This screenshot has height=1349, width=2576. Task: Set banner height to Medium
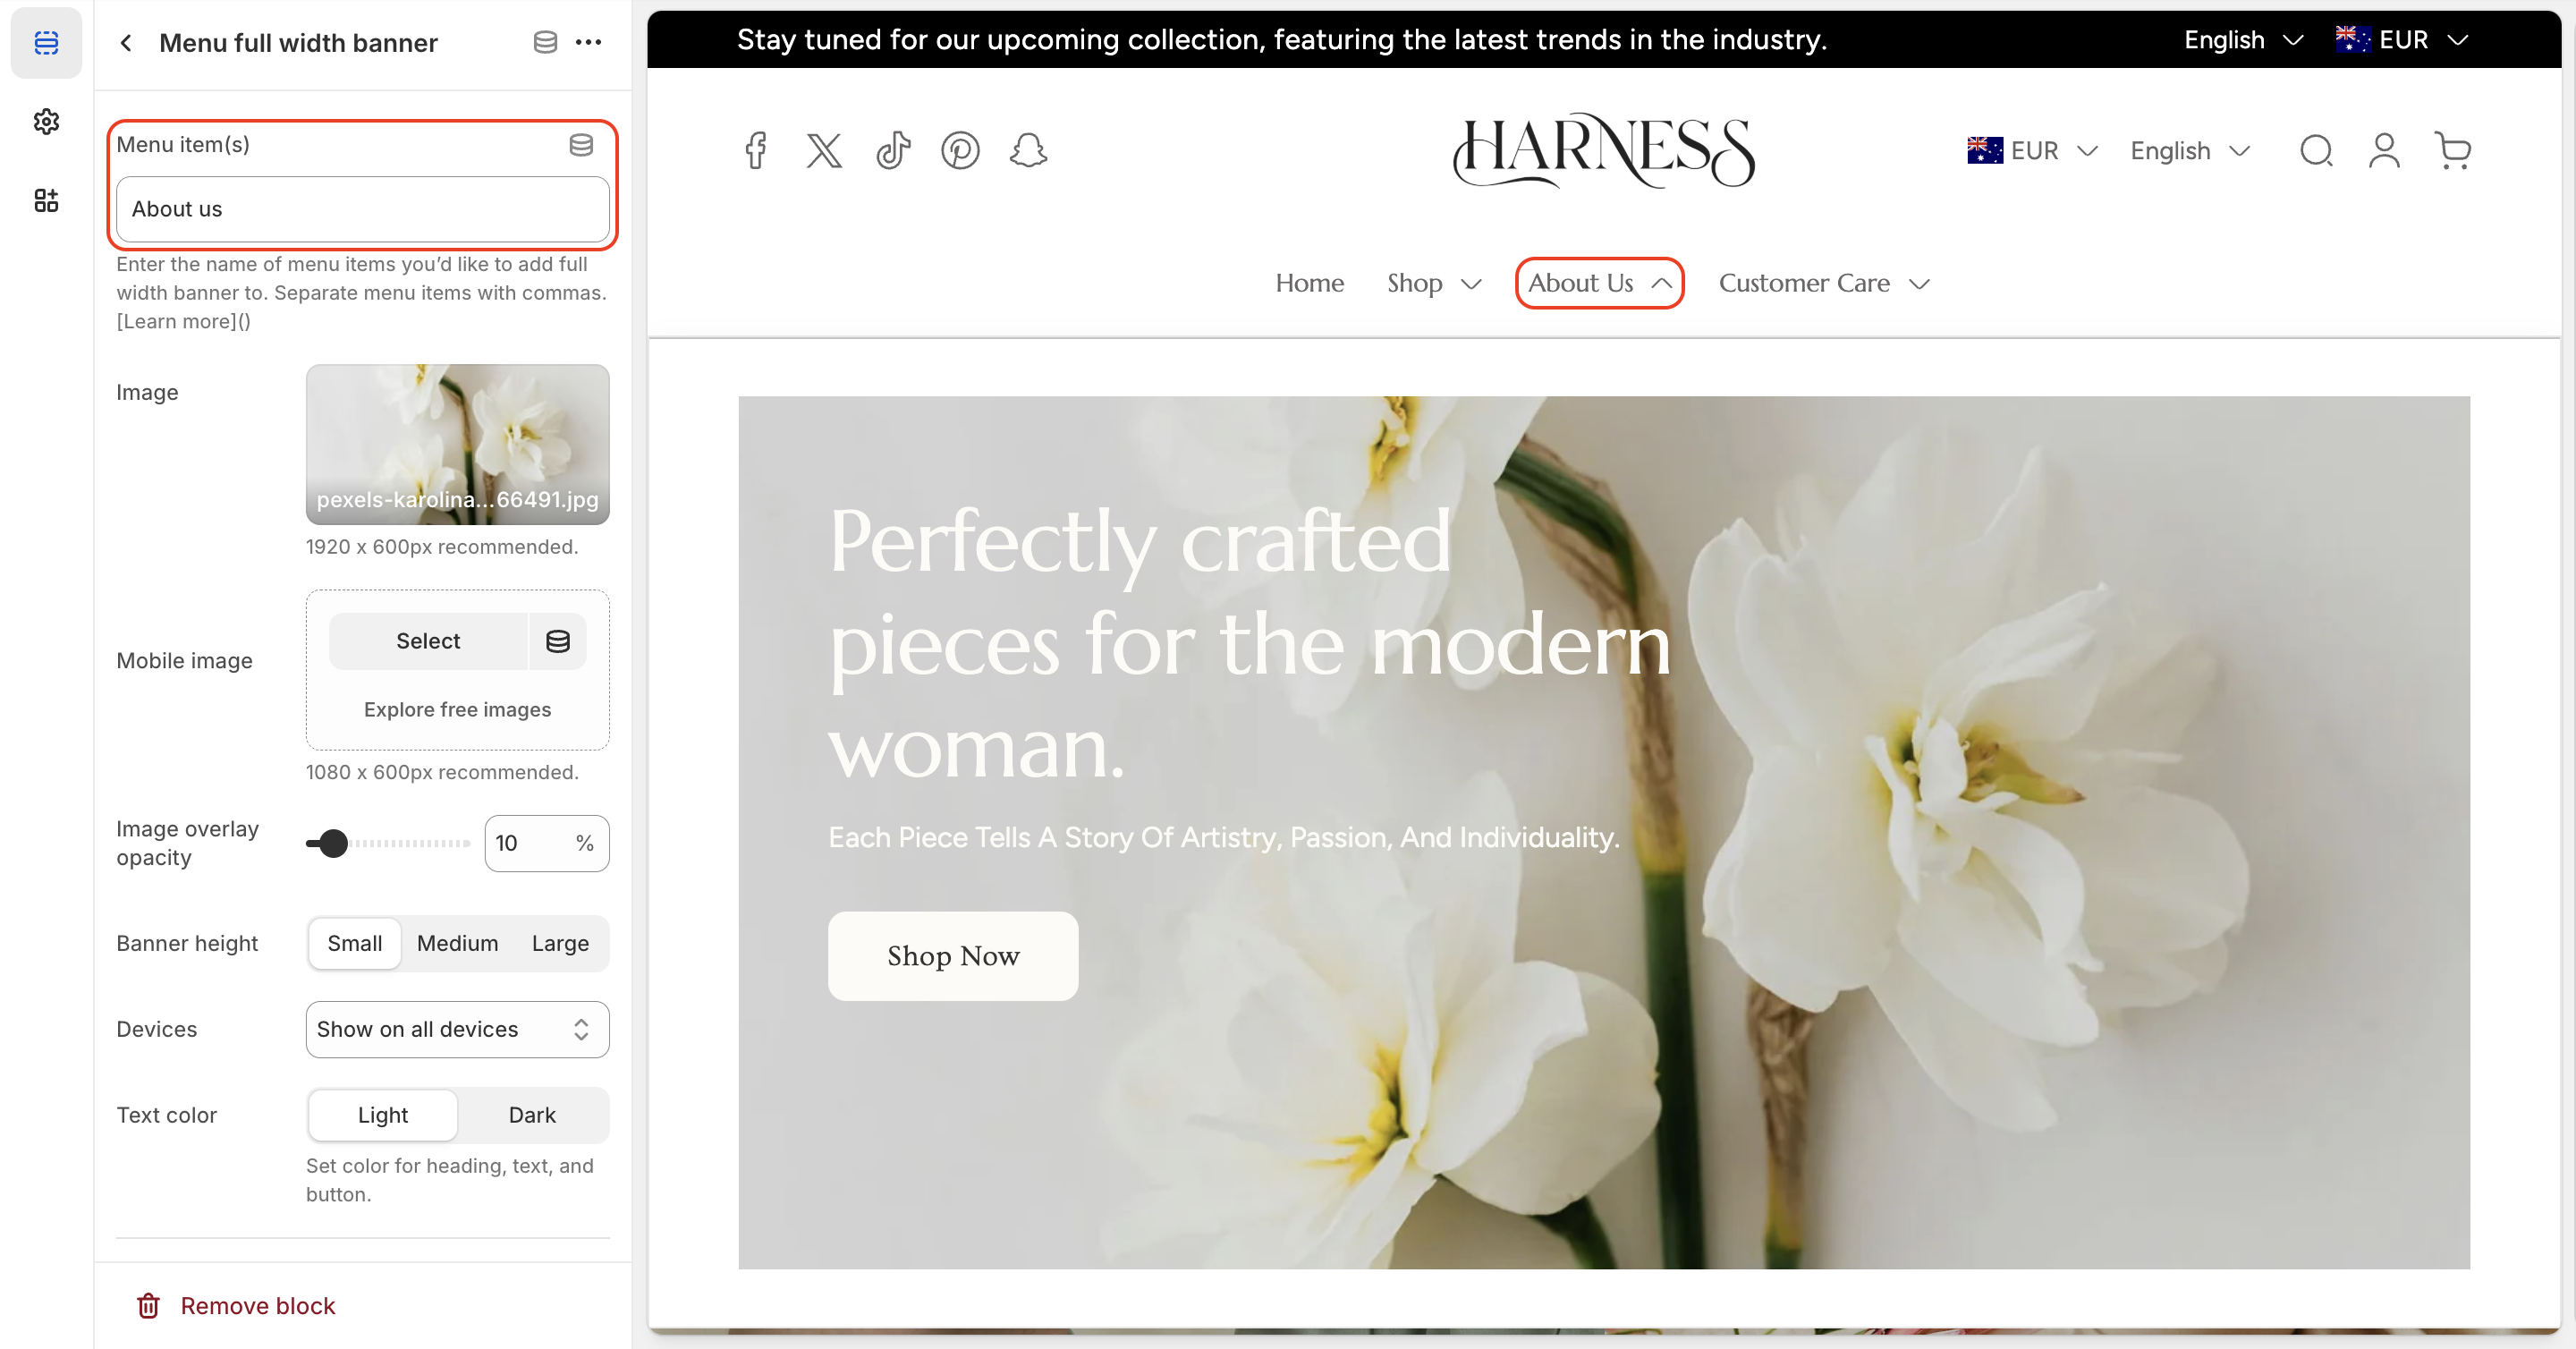click(457, 943)
